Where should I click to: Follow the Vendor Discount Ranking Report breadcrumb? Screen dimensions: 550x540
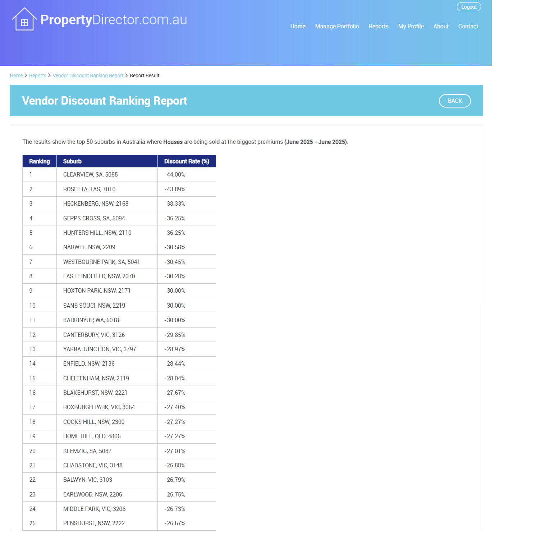tap(88, 75)
